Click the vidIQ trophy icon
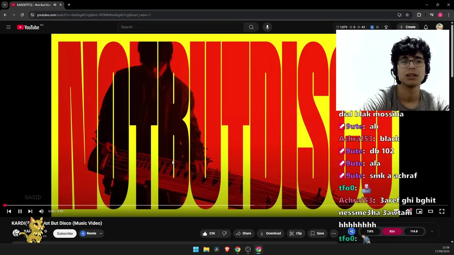454x255 pixels. [x=386, y=27]
